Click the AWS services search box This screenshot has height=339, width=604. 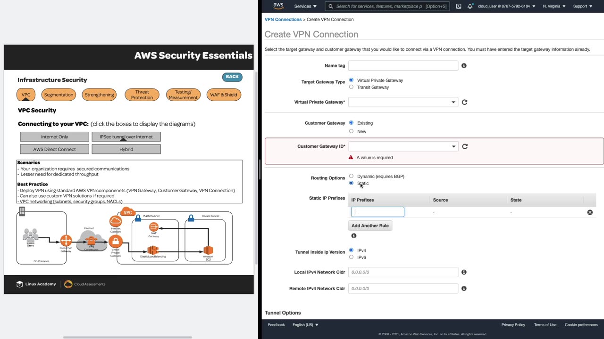[x=386, y=6]
